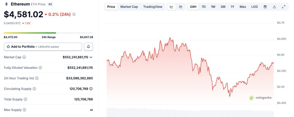Download the chart data

point(274,7)
